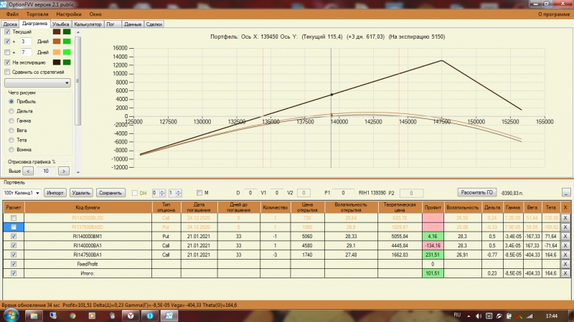Click the volume speaker tray icon
Image resolution: width=574 pixels, height=322 pixels.
click(x=478, y=316)
